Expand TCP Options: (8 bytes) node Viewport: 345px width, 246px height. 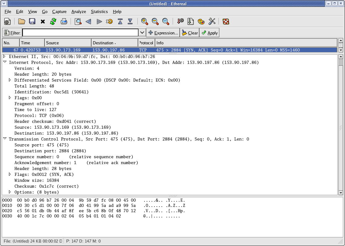[x=10, y=192]
